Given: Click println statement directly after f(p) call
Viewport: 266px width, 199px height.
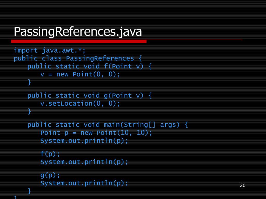Looking at the screenshot, I should tap(84, 162).
